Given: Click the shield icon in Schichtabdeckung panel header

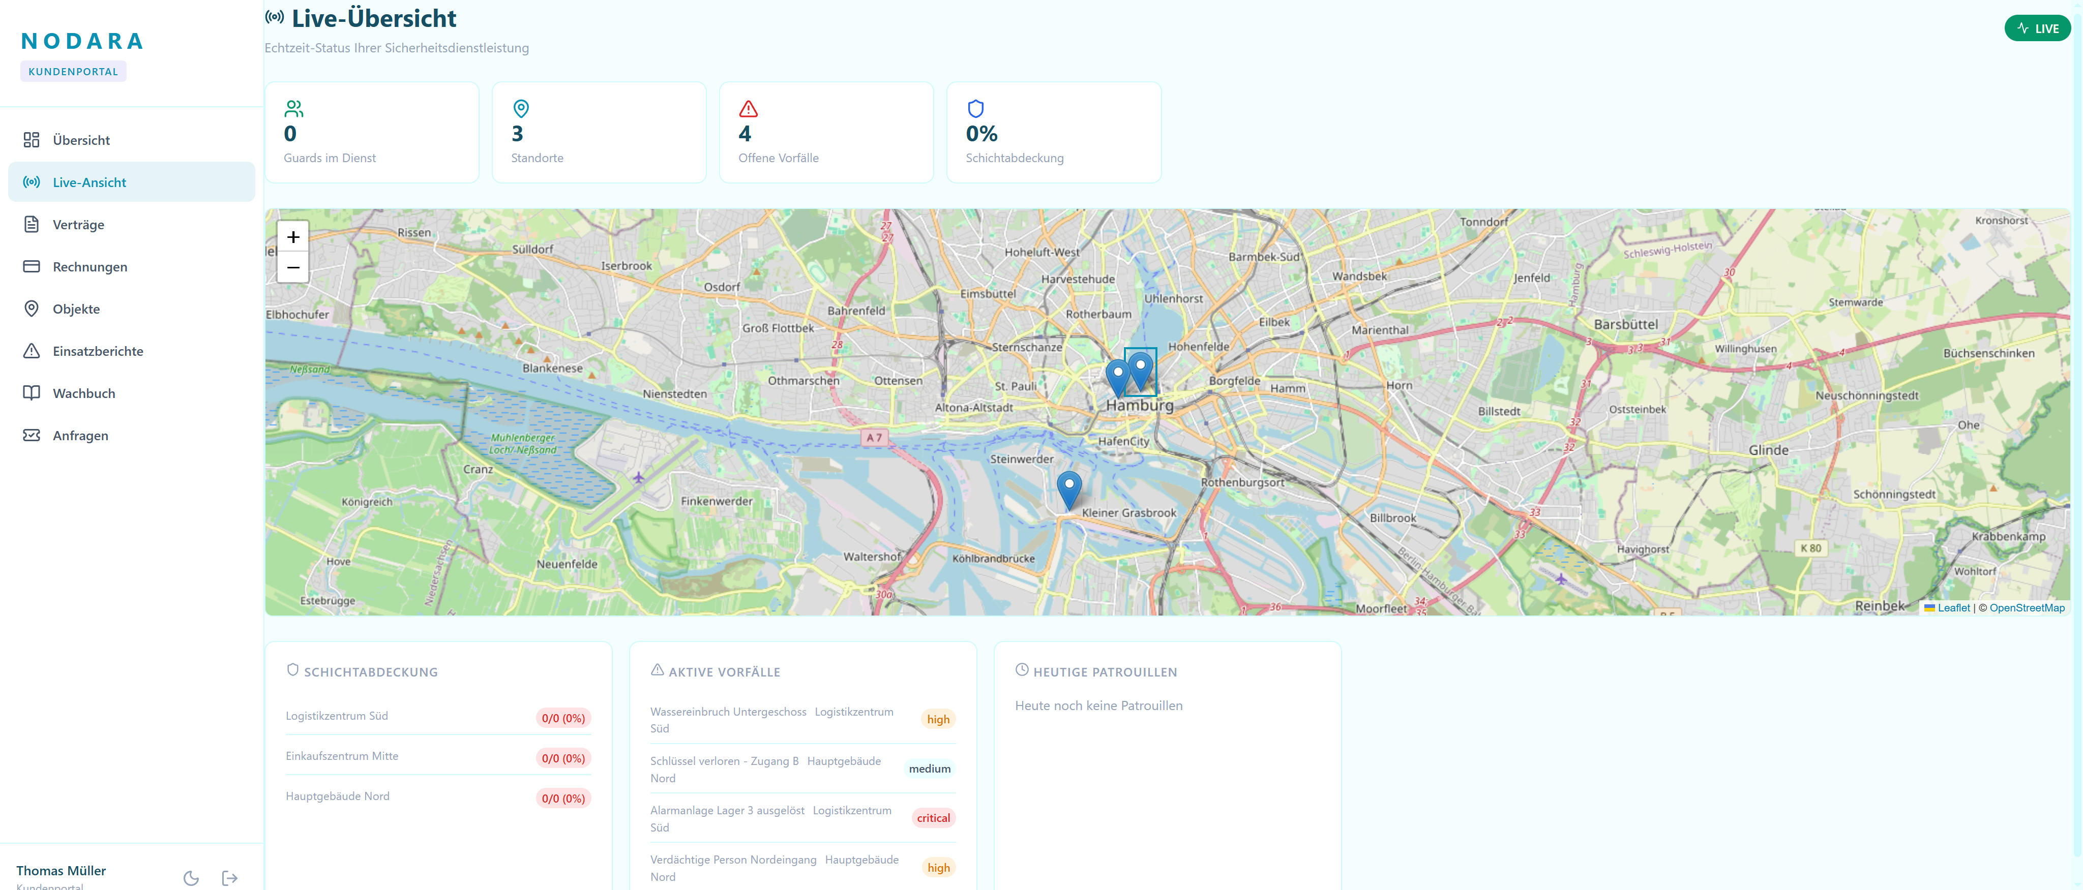Looking at the screenshot, I should 293,669.
